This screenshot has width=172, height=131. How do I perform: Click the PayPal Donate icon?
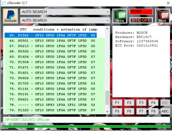[10, 16]
